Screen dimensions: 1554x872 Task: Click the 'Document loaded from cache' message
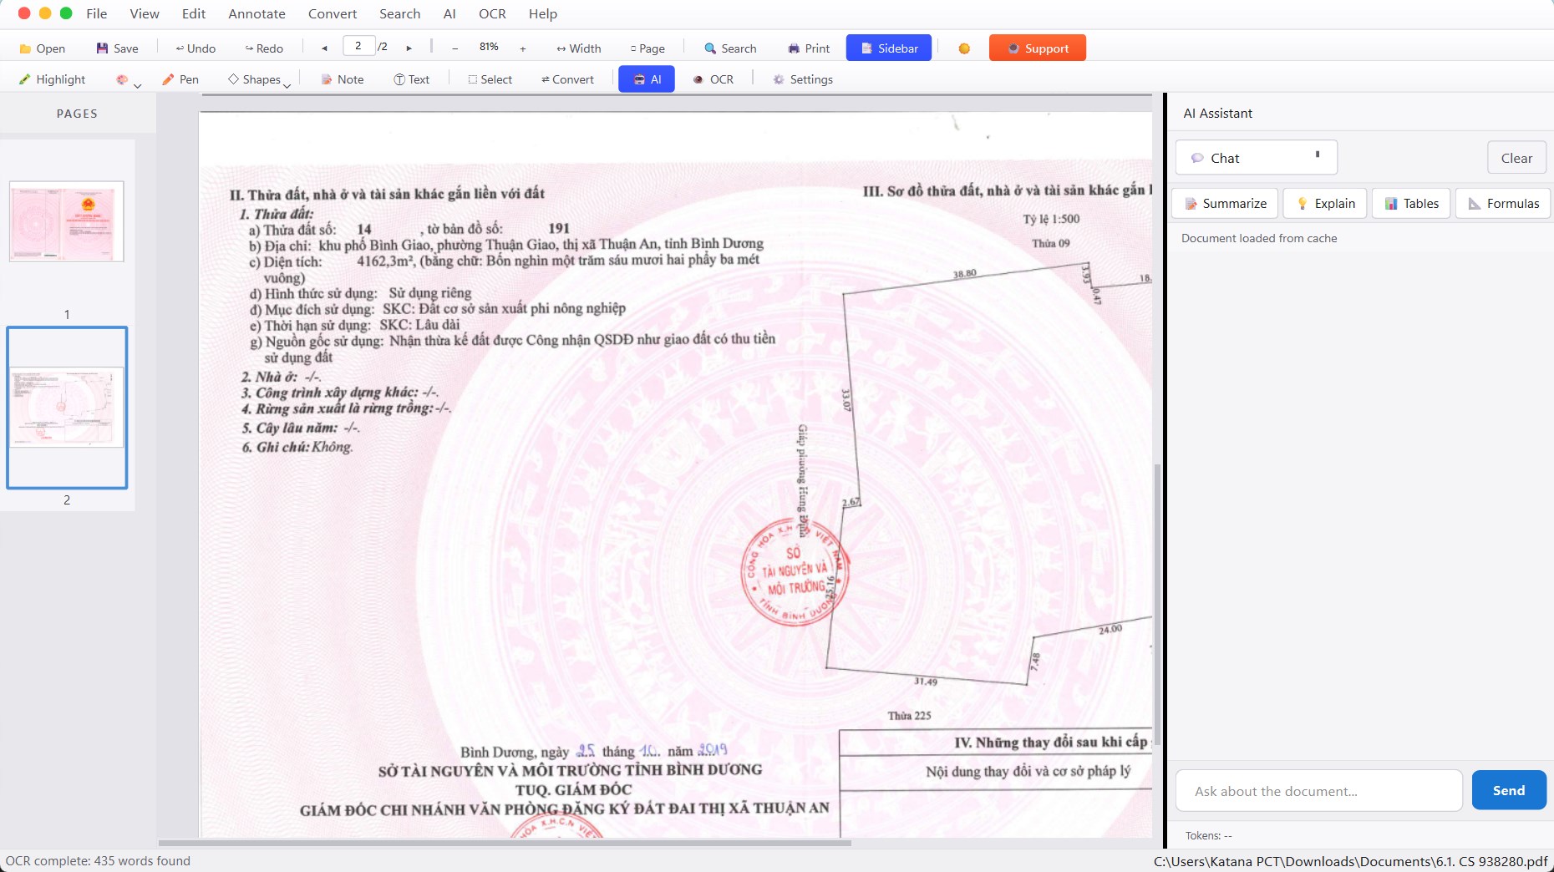click(1259, 239)
